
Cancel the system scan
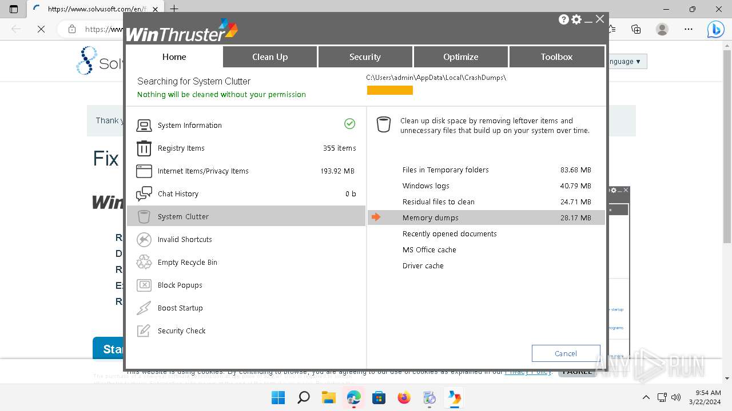[566, 353]
